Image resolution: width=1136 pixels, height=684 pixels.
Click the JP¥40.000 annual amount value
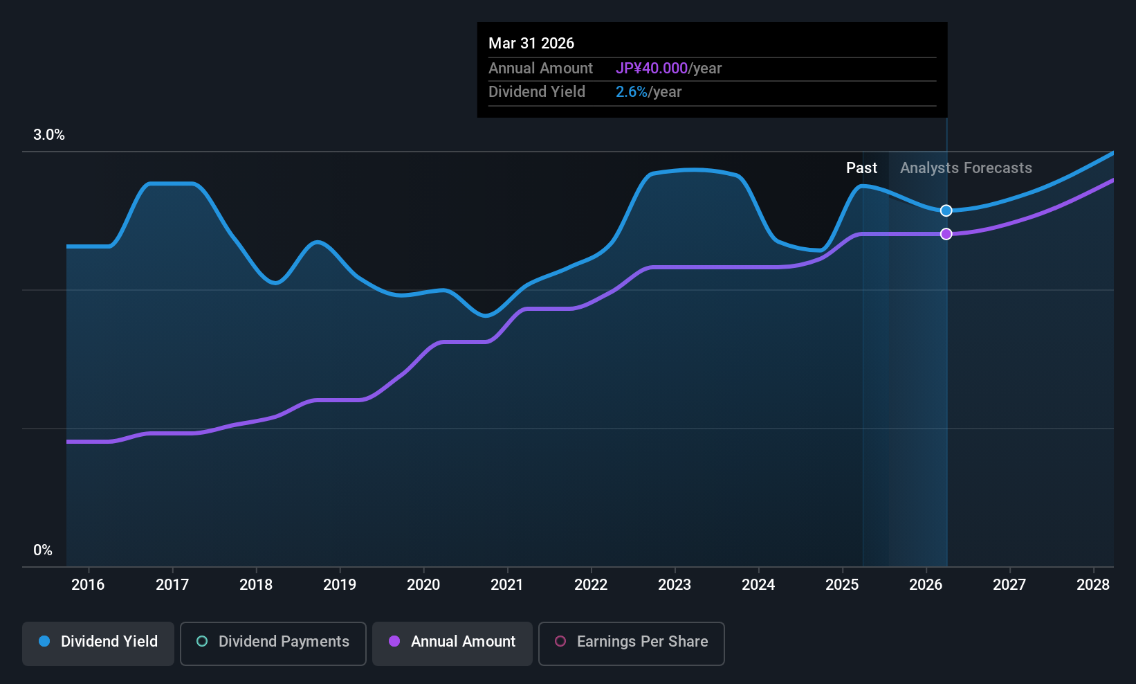(x=652, y=69)
